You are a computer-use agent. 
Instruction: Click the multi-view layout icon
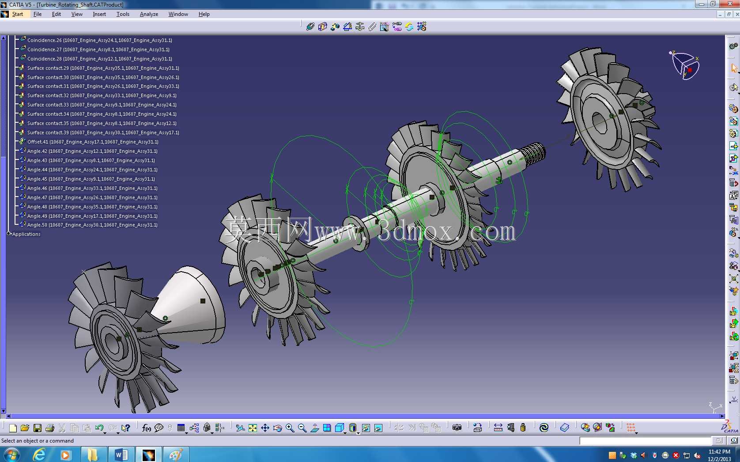(327, 428)
